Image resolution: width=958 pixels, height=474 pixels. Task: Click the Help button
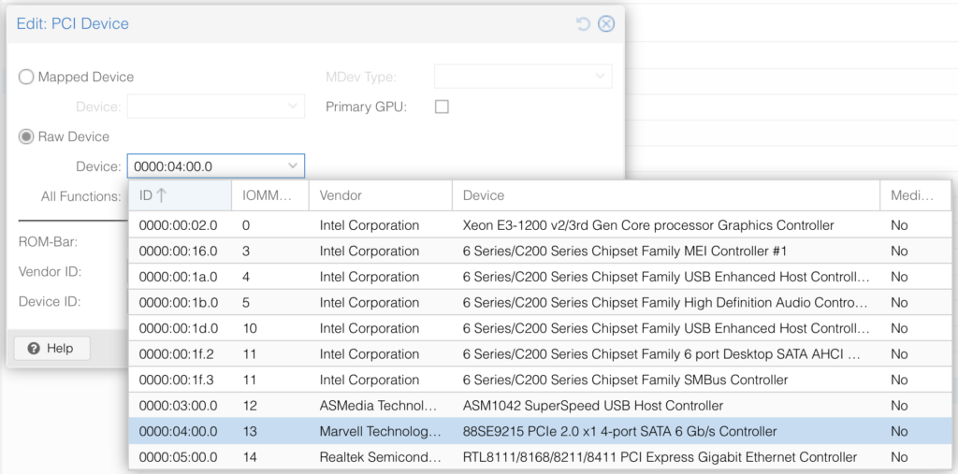coord(52,348)
